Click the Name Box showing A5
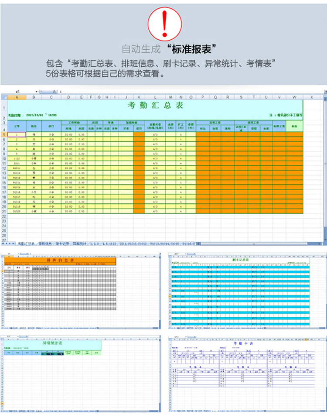This screenshot has height=418, width=327. (x=18, y=92)
